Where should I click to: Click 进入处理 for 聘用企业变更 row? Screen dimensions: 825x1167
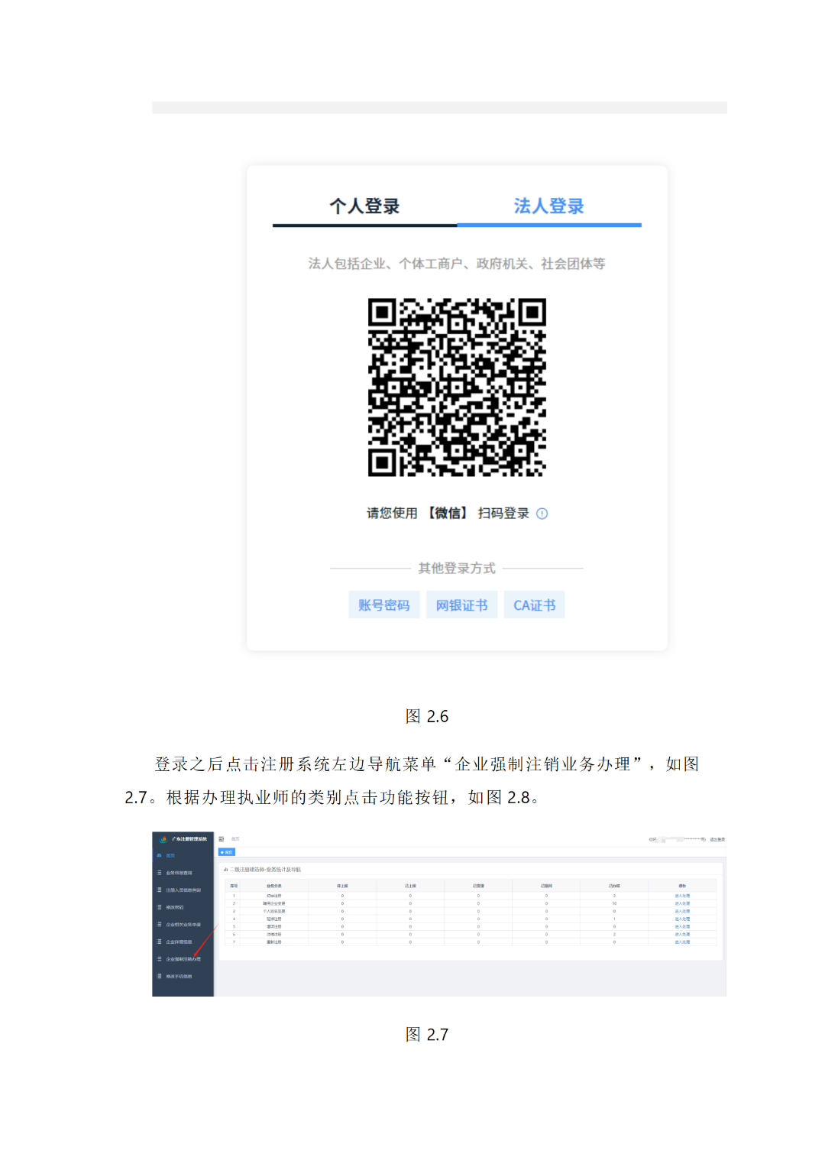pyautogui.click(x=682, y=903)
